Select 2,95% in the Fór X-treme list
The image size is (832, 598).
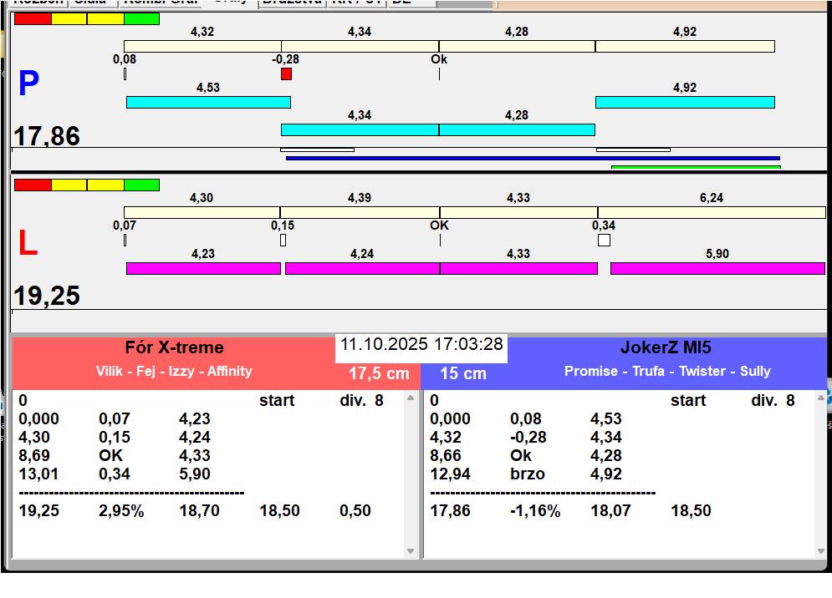point(121,511)
